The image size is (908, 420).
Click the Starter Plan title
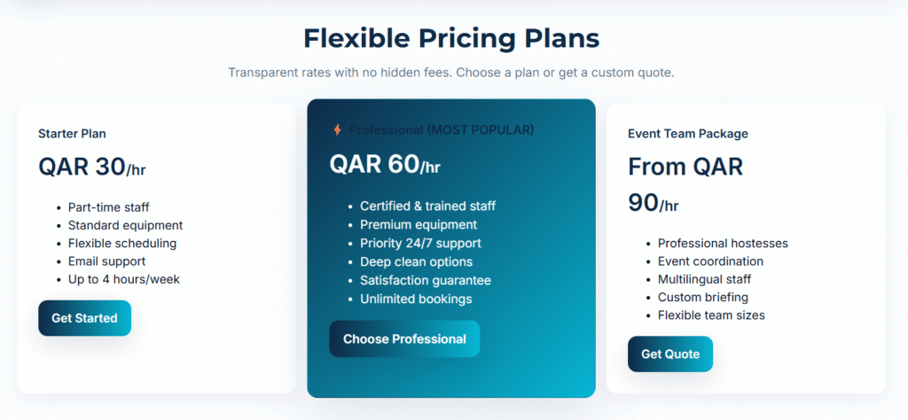pos(73,134)
